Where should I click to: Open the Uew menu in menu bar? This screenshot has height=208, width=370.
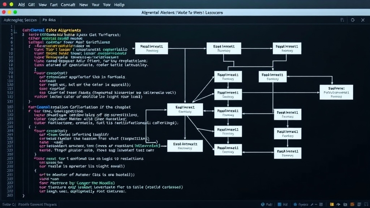click(43, 5)
